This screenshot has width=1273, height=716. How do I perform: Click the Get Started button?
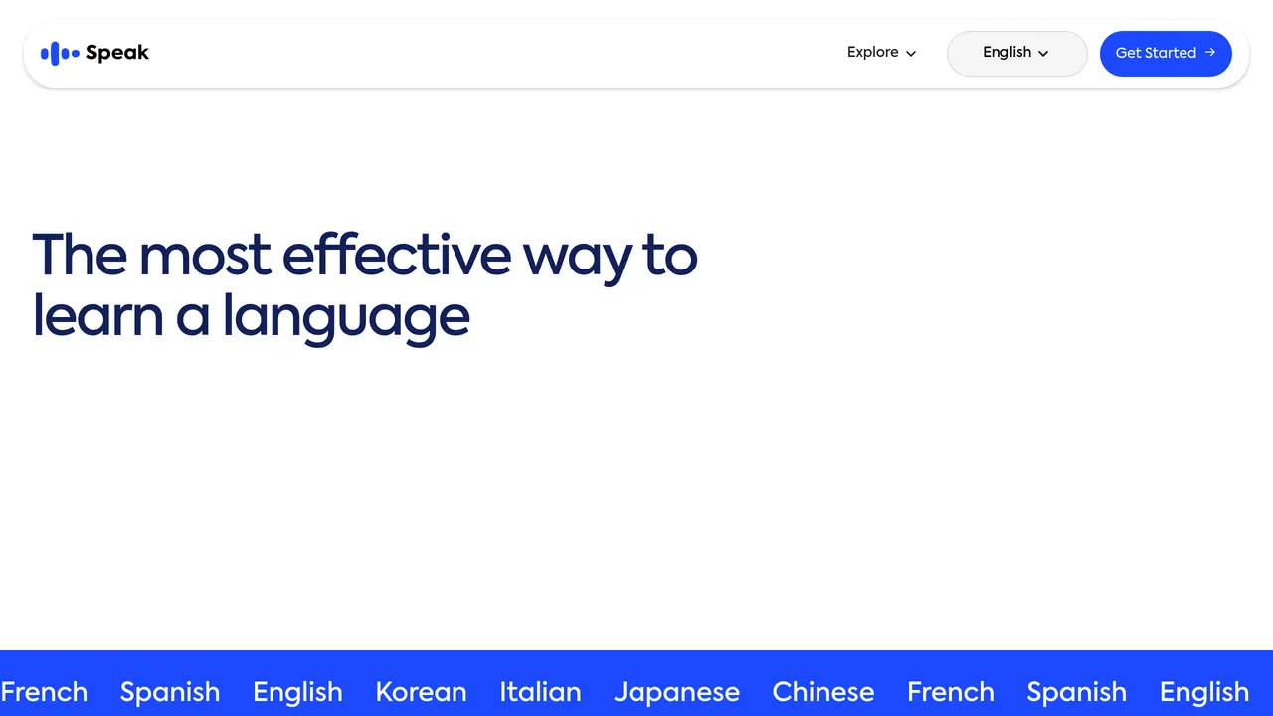coord(1166,53)
